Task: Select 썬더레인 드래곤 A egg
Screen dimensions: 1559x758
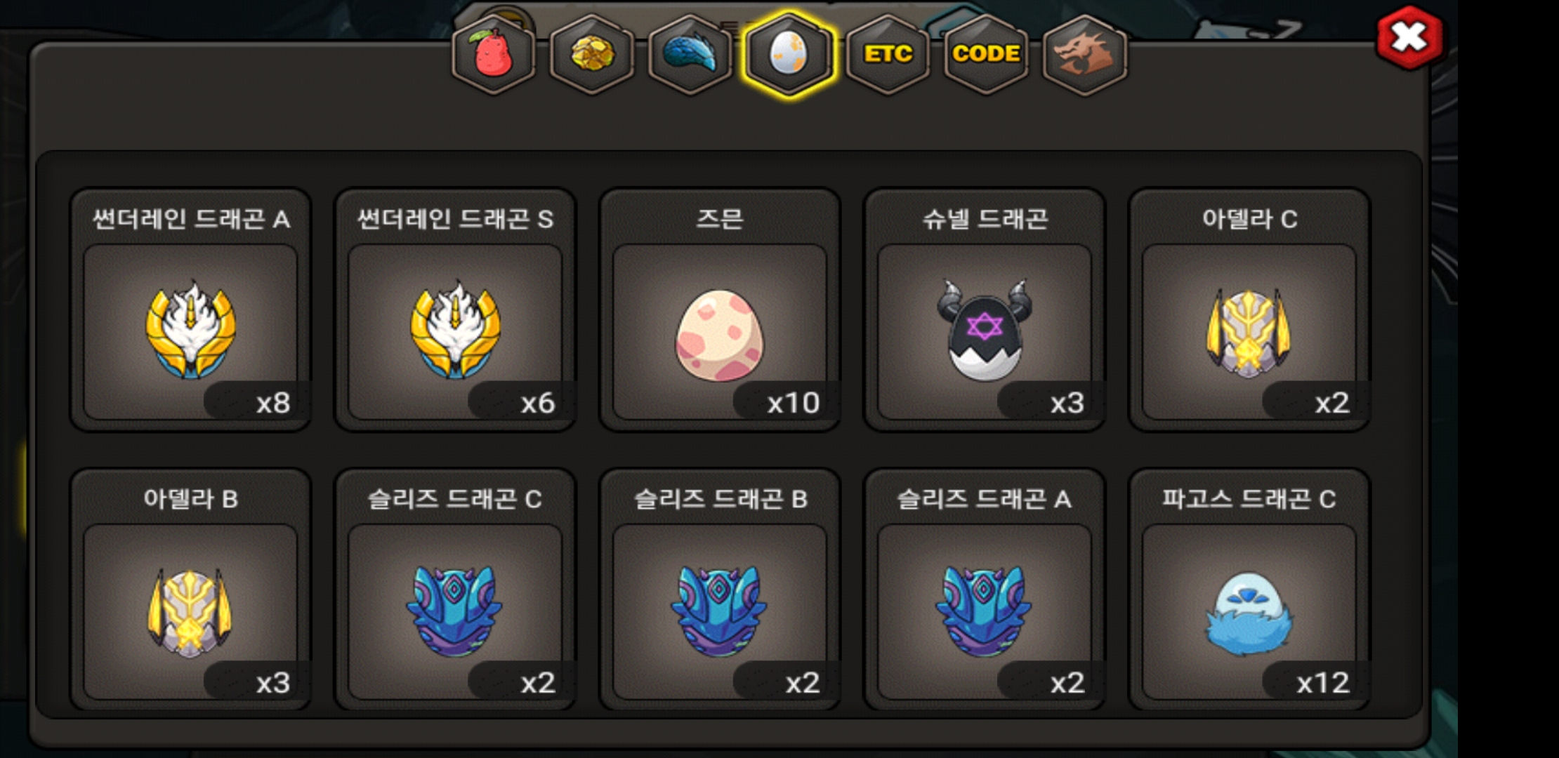Action: (190, 310)
